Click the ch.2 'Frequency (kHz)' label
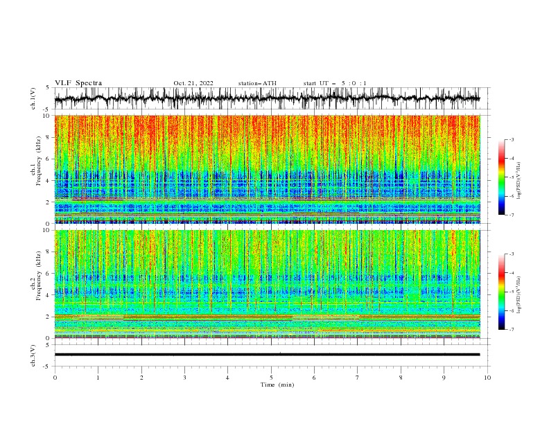 pos(39,276)
